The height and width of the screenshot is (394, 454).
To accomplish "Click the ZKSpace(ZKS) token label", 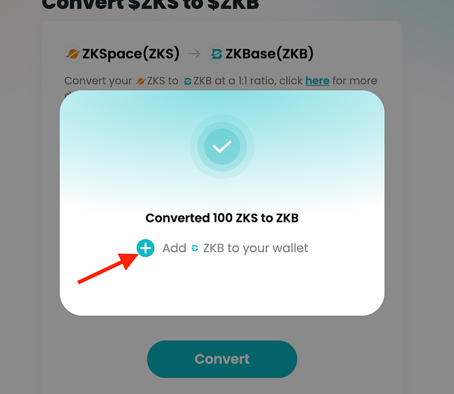I will pos(131,54).
